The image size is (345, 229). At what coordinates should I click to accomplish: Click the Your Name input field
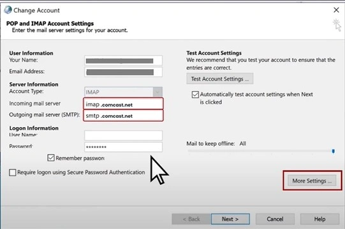tap(123, 60)
